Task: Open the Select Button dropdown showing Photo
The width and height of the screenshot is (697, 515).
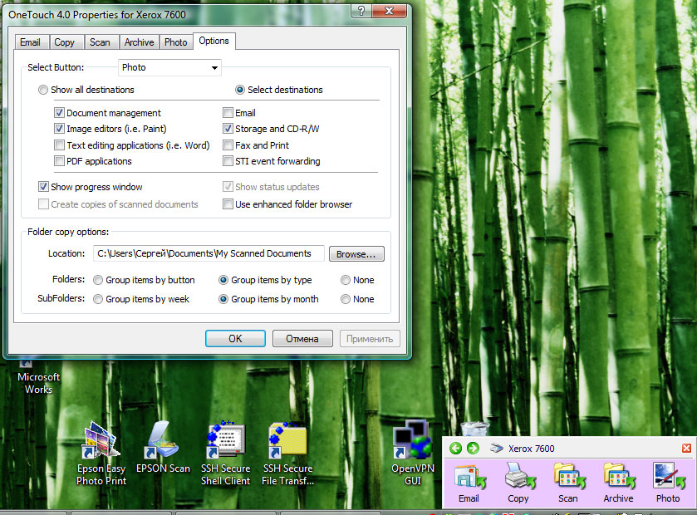Action: click(169, 67)
